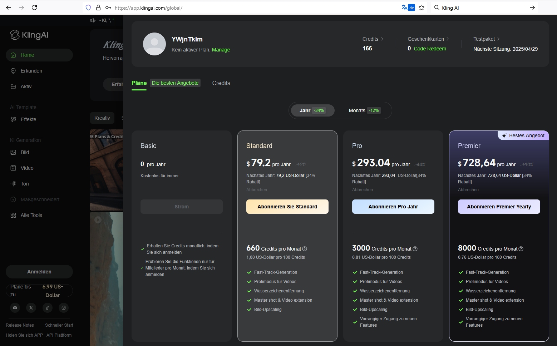Click the browser forward arrow
Screen dimensions: 557x346
click(x=21, y=8)
